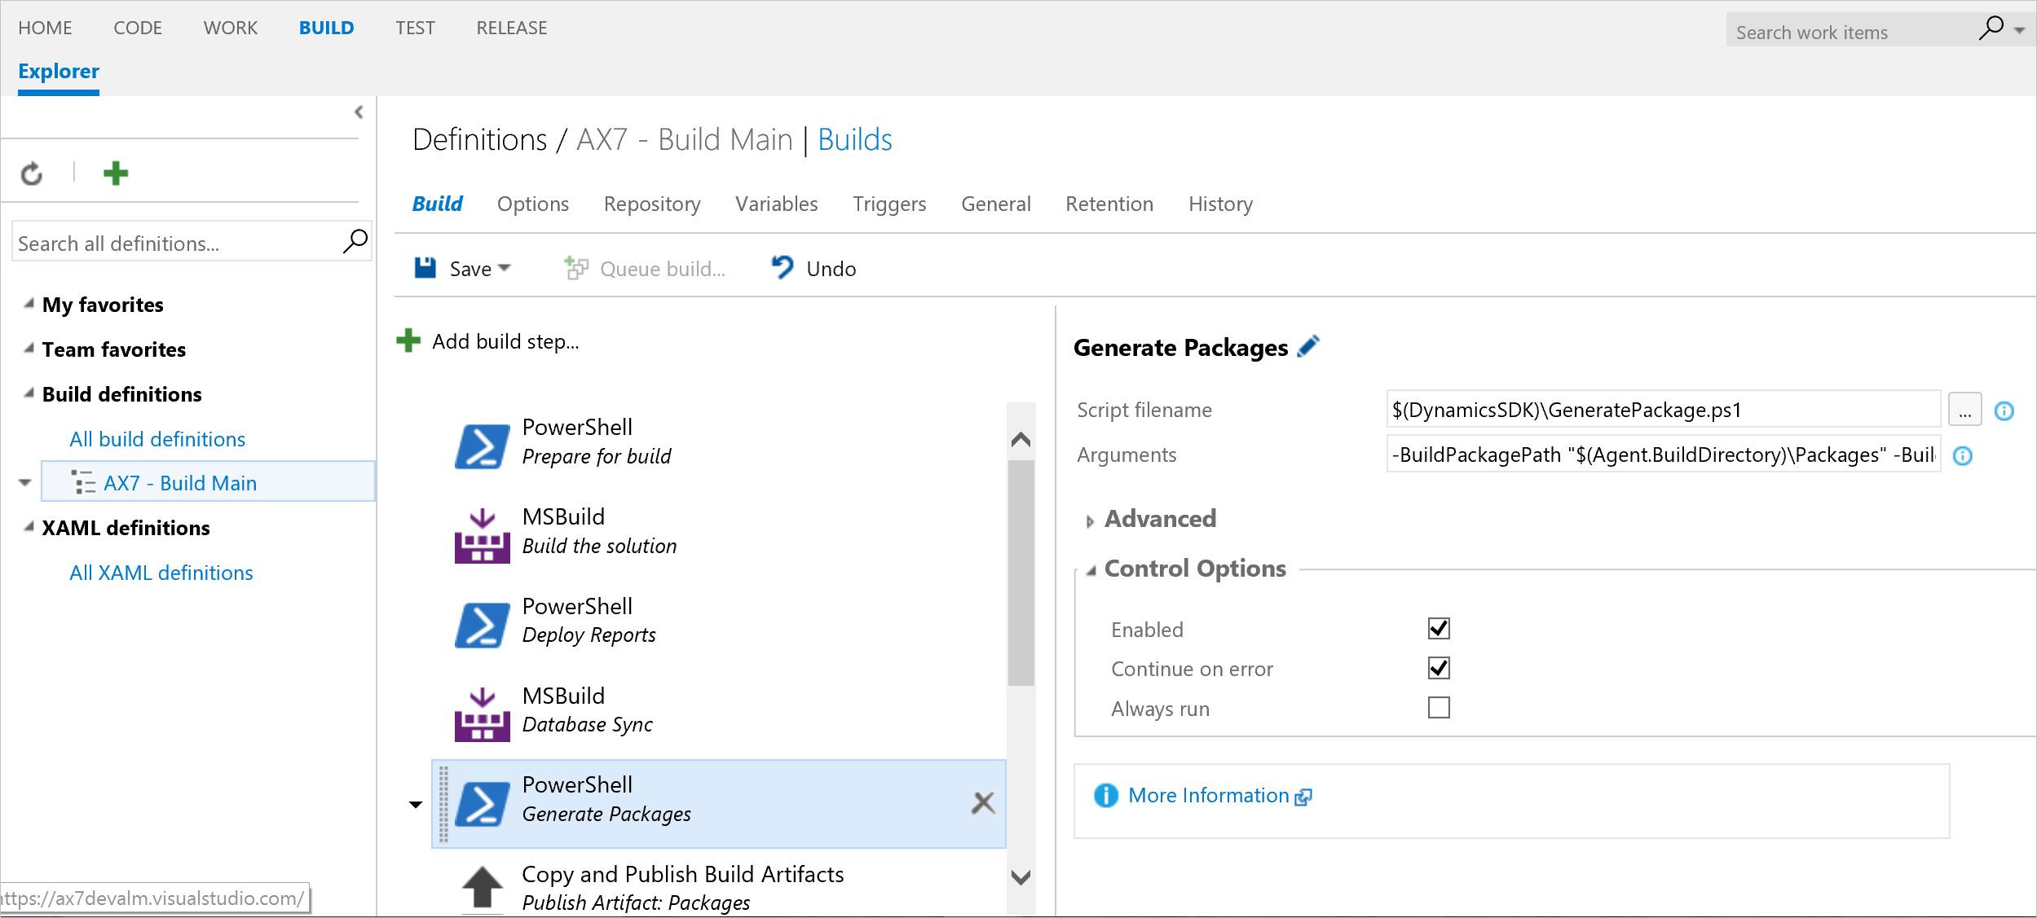
Task: Remove the Generate Packages step with X
Action: pyautogui.click(x=983, y=803)
